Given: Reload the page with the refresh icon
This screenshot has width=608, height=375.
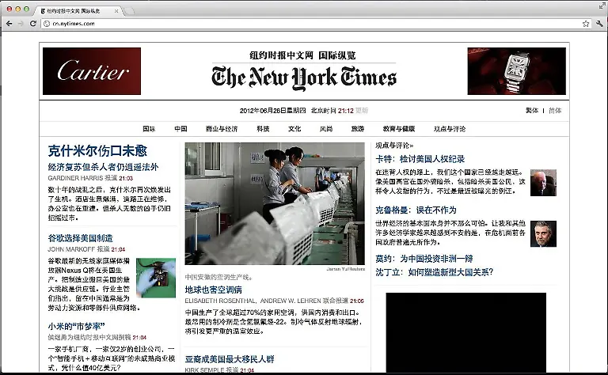Looking at the screenshot, I should tap(33, 24).
